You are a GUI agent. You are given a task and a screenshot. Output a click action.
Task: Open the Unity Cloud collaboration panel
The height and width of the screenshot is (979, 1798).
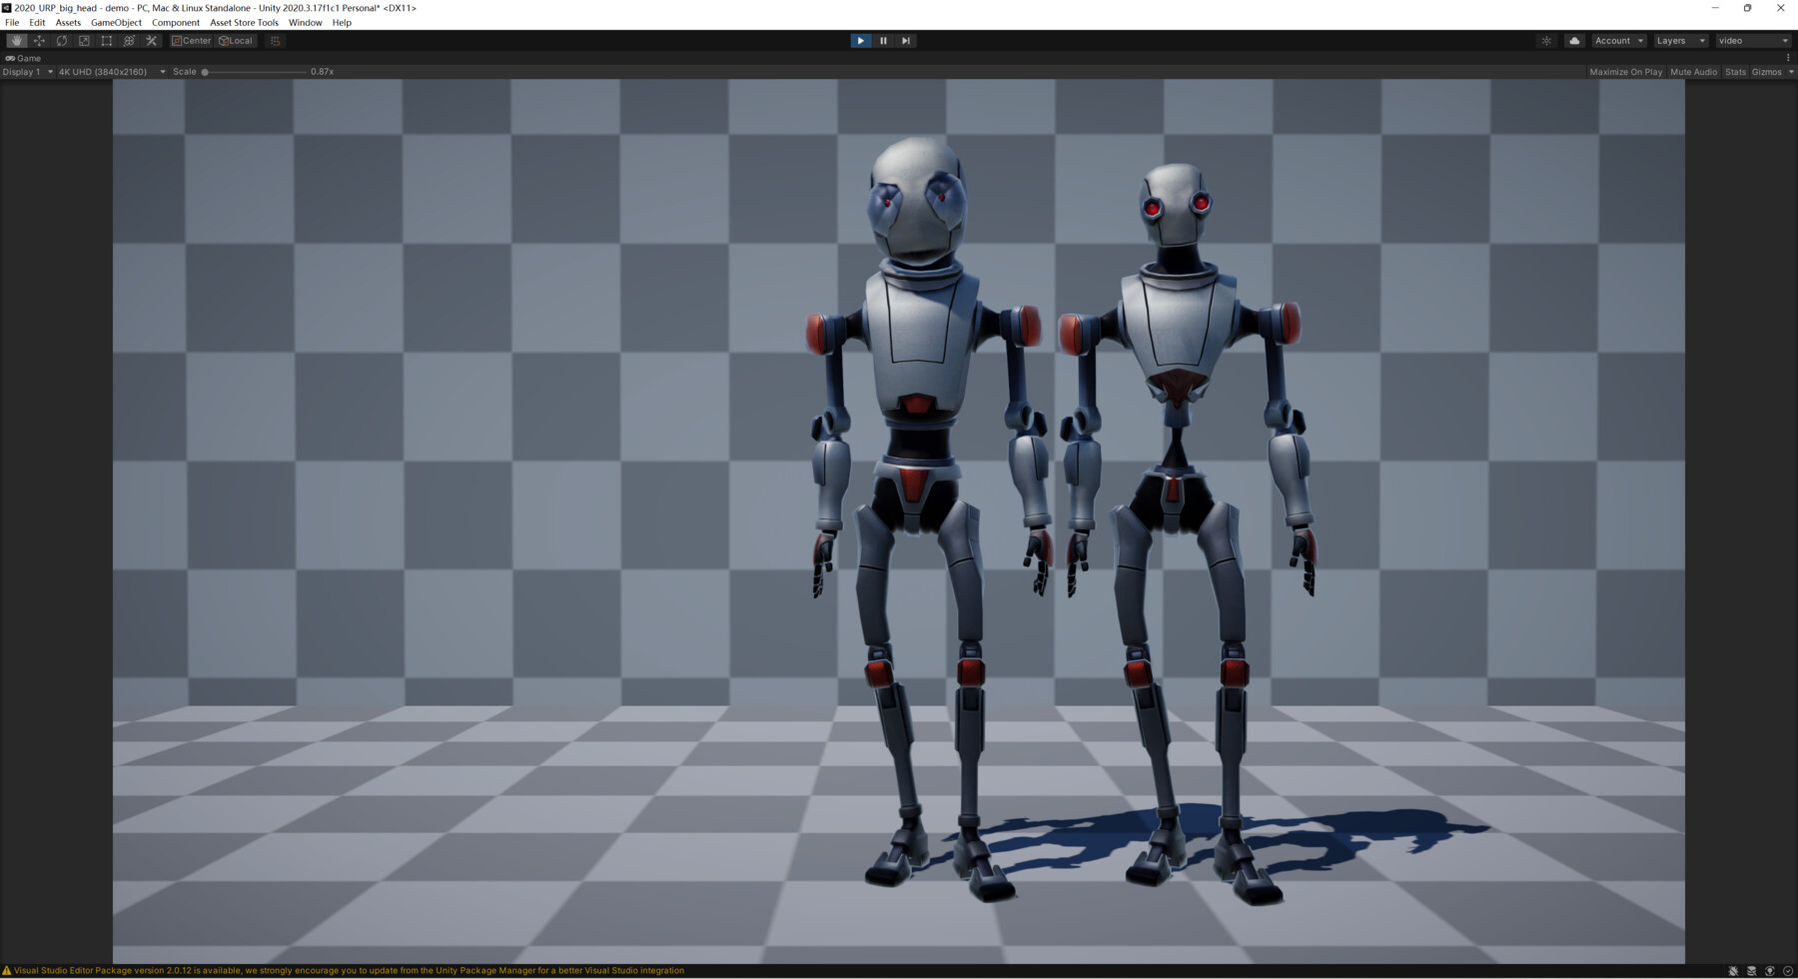[1573, 41]
